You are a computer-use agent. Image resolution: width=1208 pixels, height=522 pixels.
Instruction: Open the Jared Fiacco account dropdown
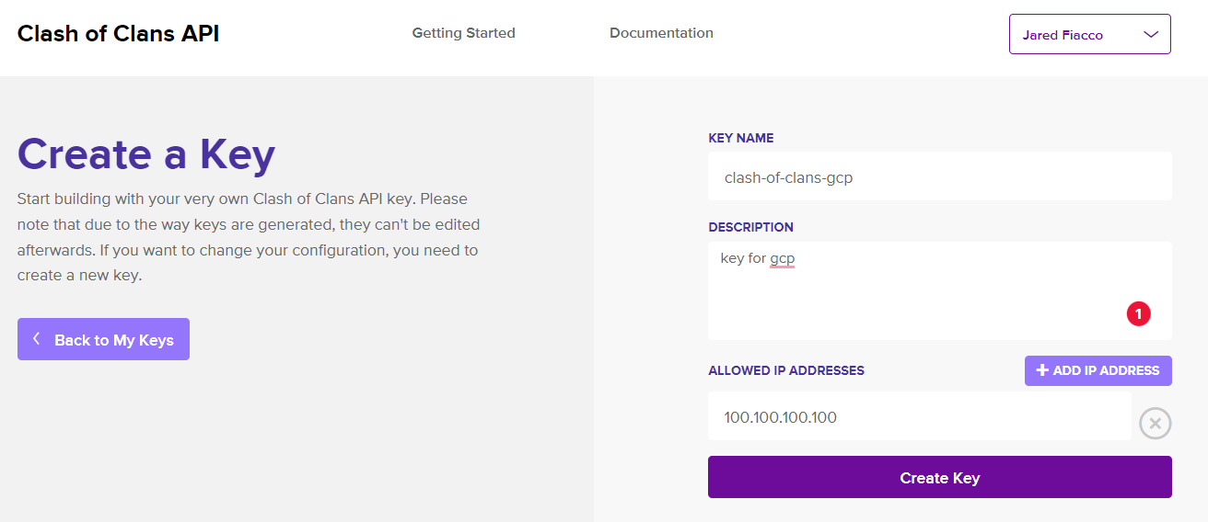1090,34
